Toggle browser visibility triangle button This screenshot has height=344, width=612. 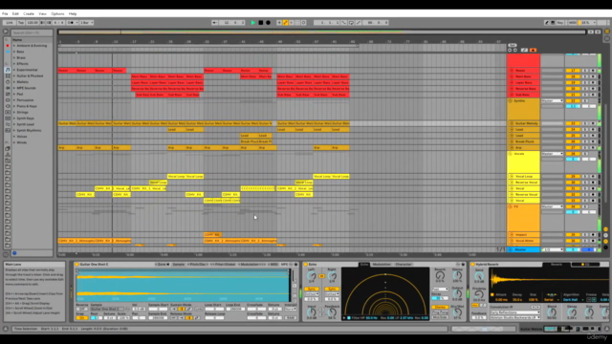[6, 32]
